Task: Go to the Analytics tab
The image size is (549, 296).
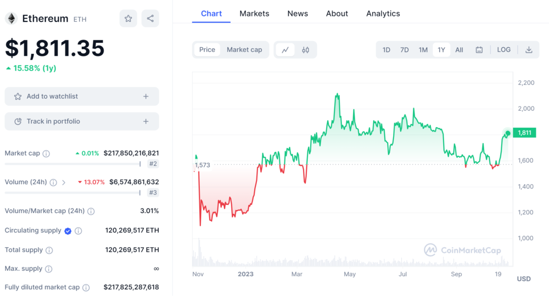Action: click(383, 14)
